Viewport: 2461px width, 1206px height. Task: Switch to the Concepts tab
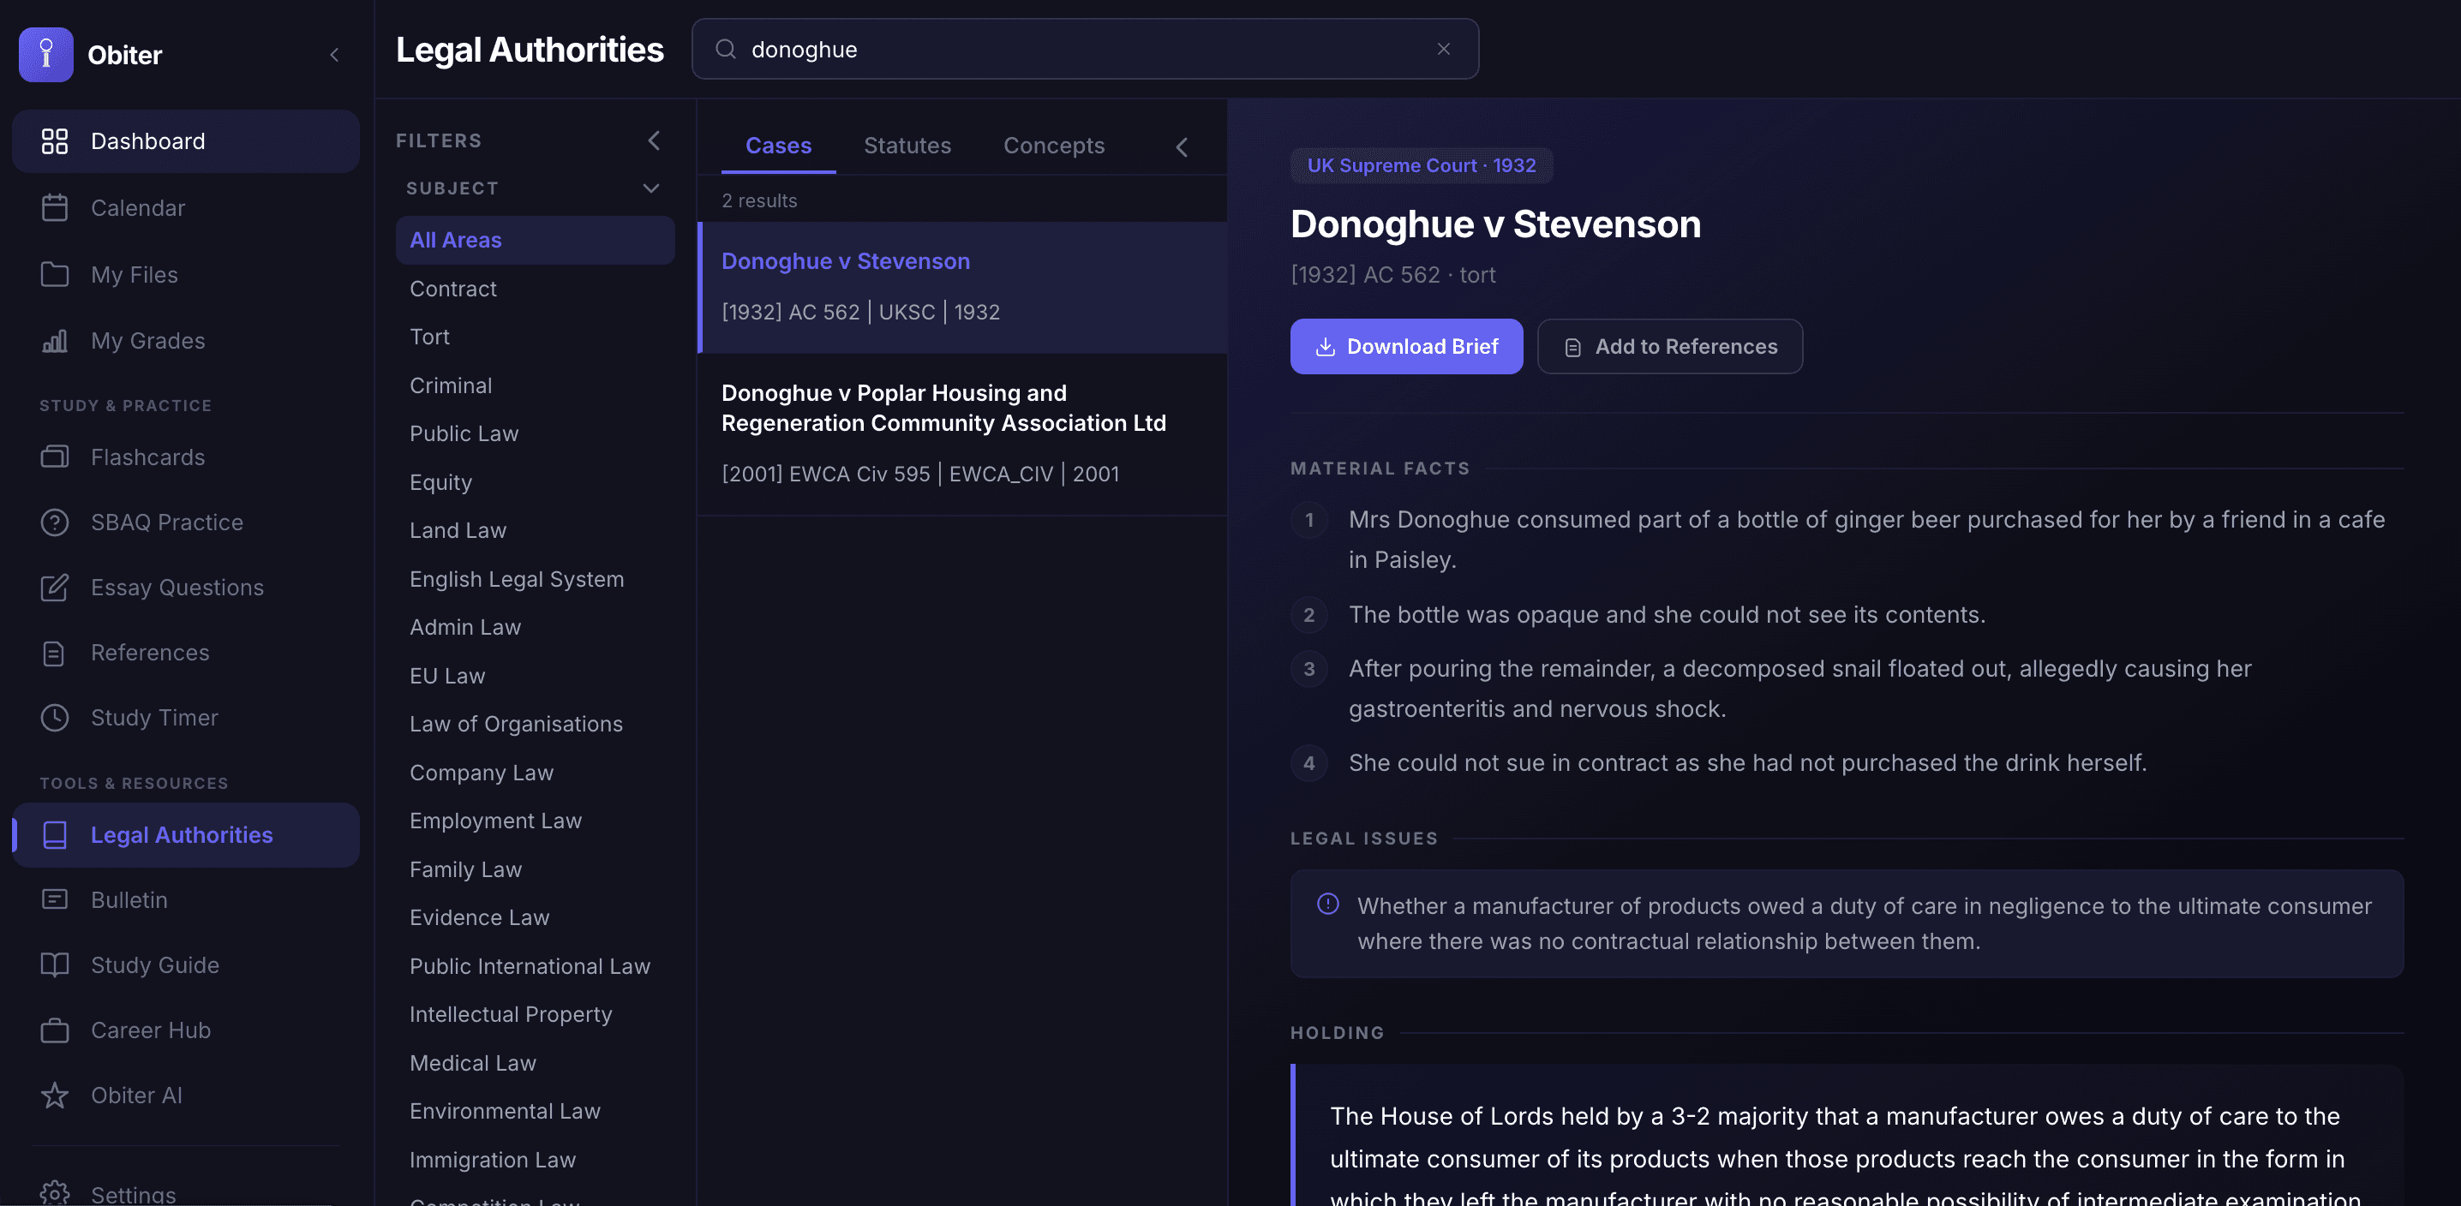[x=1054, y=145]
